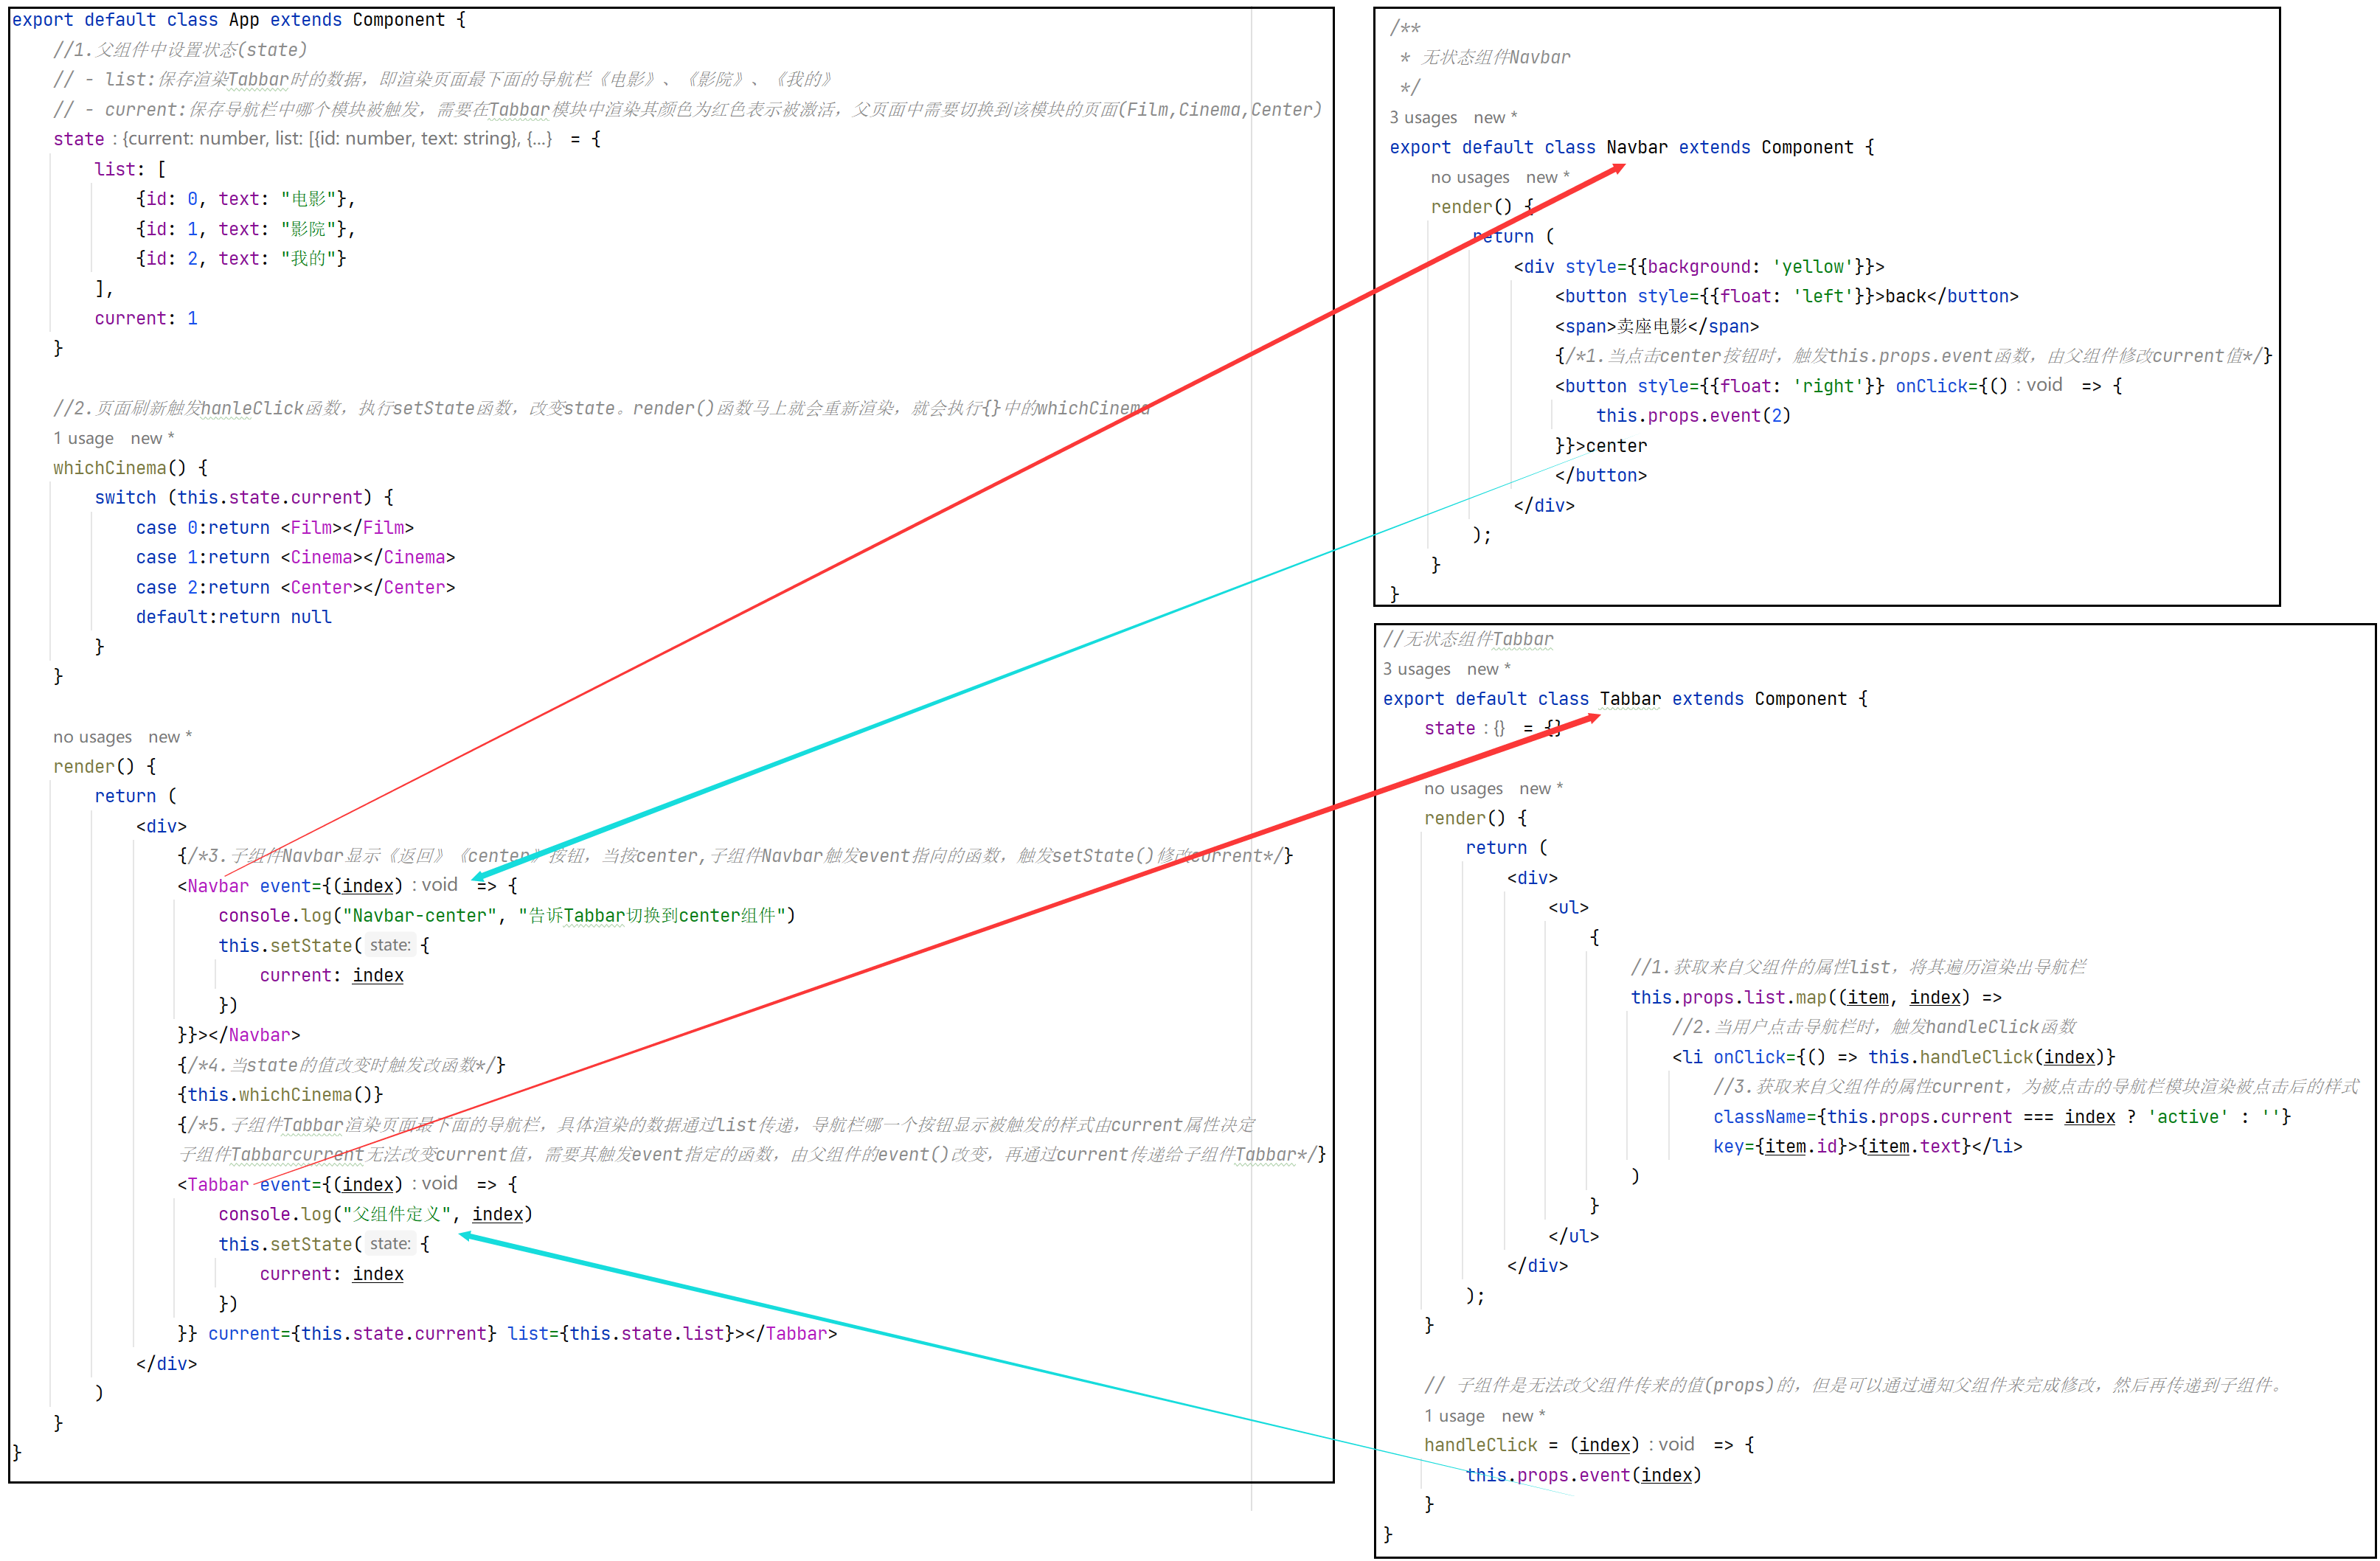Image resolution: width=2380 pixels, height=1561 pixels.
Task: Click the "3 usages" hint above Navbar class
Action: click(1422, 118)
